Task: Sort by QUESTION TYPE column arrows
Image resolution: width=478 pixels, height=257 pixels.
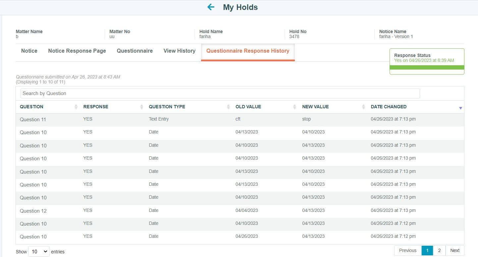Action: [228, 107]
